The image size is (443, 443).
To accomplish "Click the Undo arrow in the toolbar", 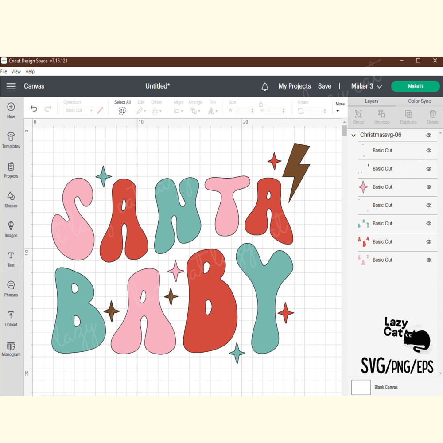I will [x=34, y=108].
